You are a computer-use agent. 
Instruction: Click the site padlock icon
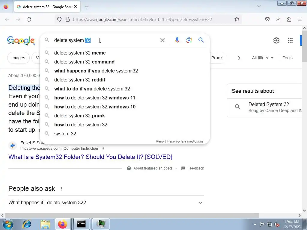click(x=68, y=19)
